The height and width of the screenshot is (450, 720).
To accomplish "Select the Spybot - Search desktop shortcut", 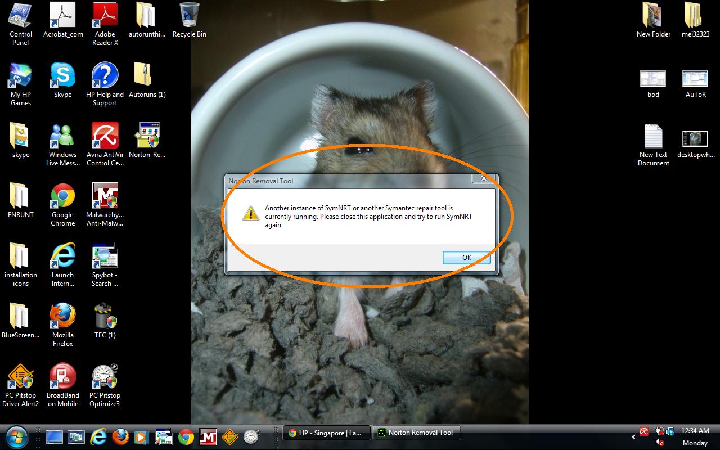I will (x=105, y=265).
